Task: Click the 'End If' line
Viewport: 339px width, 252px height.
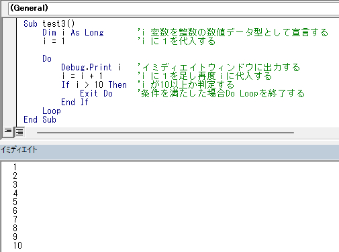Action: pyautogui.click(x=75, y=102)
